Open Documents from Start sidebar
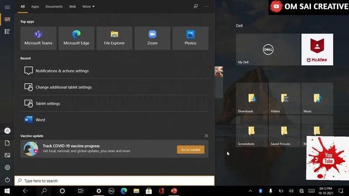349x196 pixels. (7, 143)
